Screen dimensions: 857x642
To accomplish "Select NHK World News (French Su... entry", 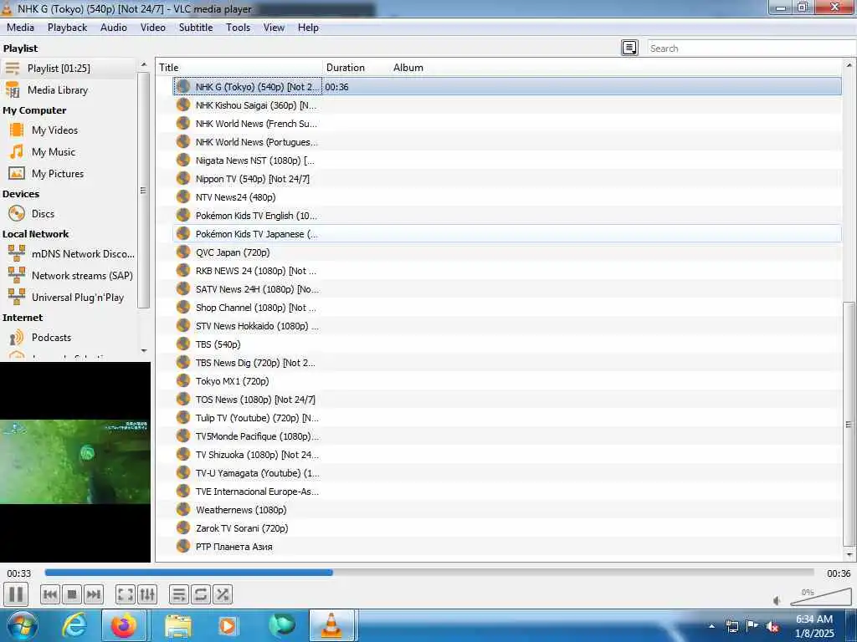I will (x=507, y=124).
